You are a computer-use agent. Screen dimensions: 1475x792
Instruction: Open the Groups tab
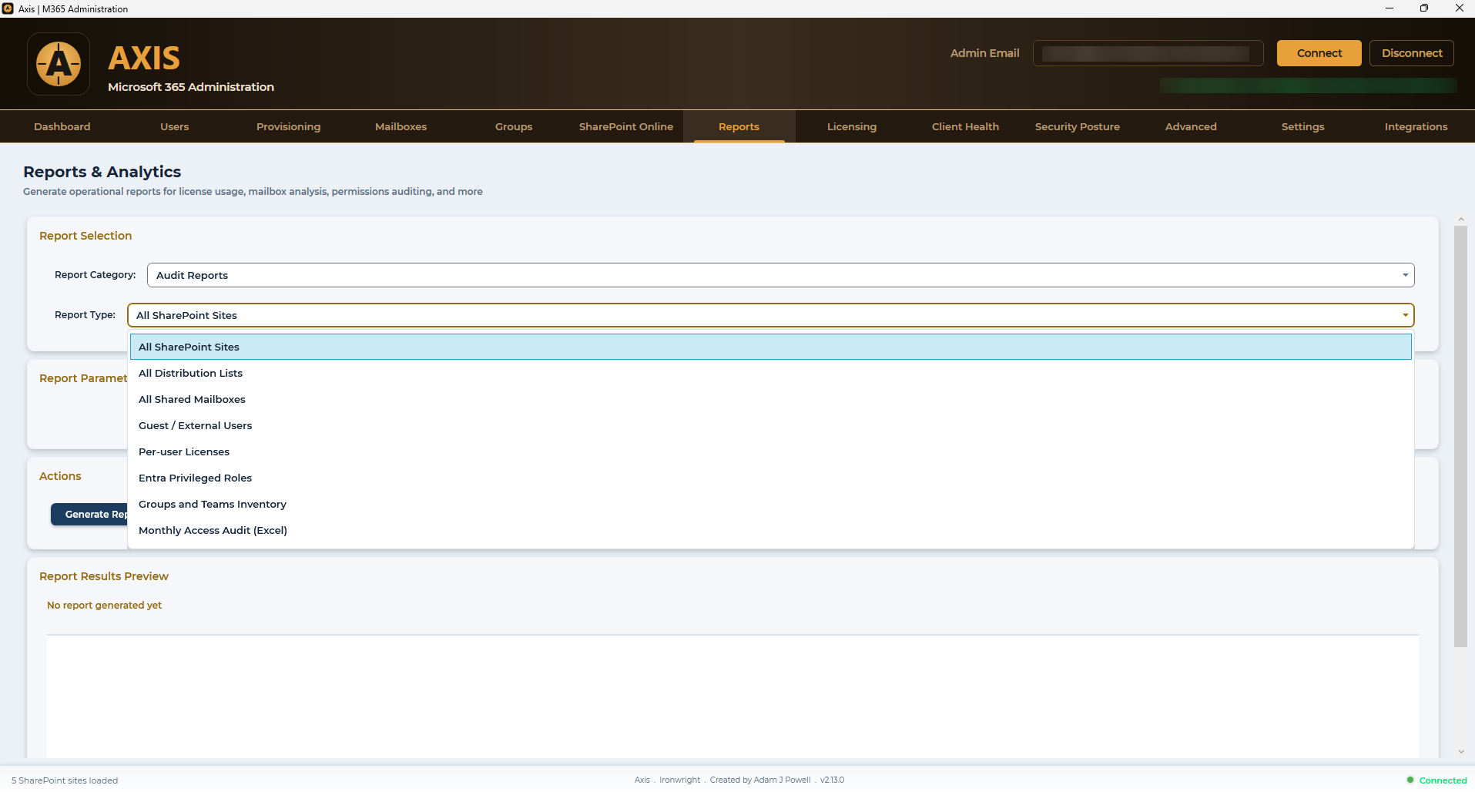[x=514, y=126]
